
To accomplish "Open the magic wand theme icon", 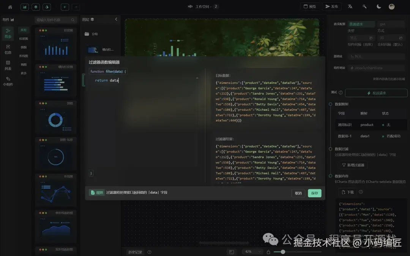I will click(364, 6).
